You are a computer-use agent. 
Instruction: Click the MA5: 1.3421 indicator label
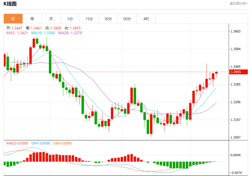point(17,33)
